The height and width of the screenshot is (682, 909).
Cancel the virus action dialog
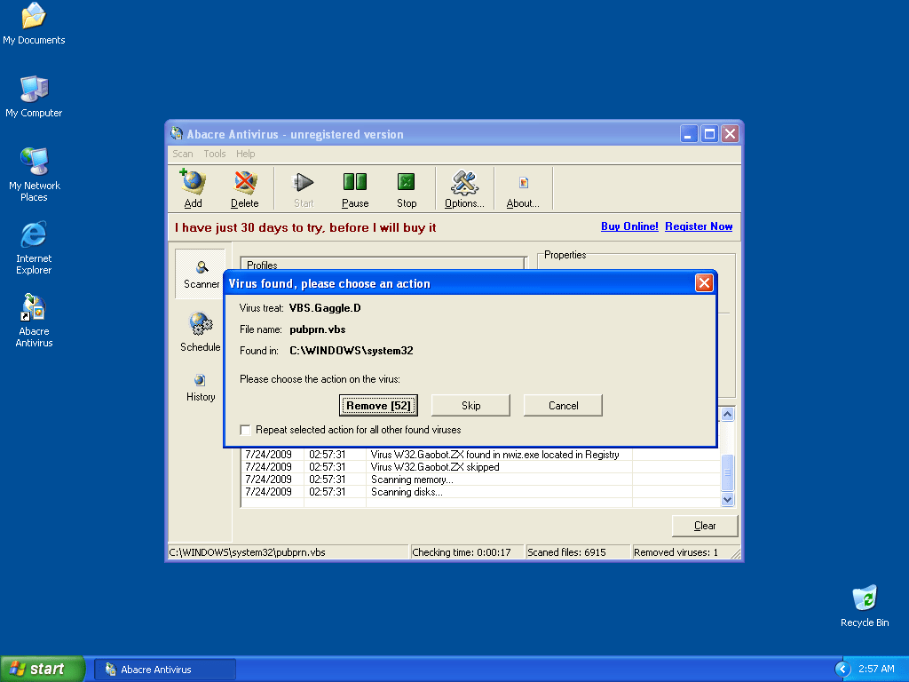tap(563, 406)
